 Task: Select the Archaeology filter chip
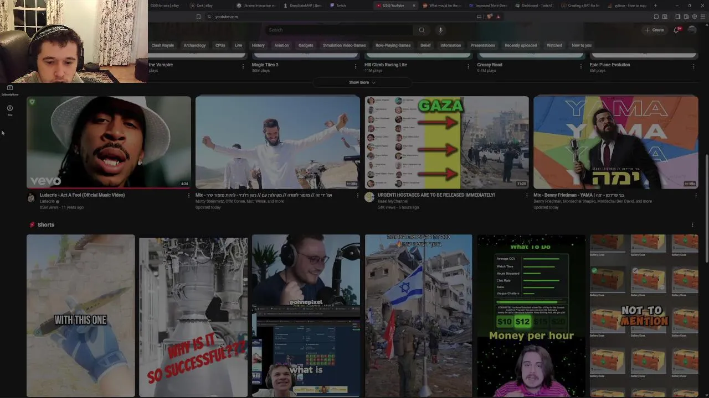(194, 45)
